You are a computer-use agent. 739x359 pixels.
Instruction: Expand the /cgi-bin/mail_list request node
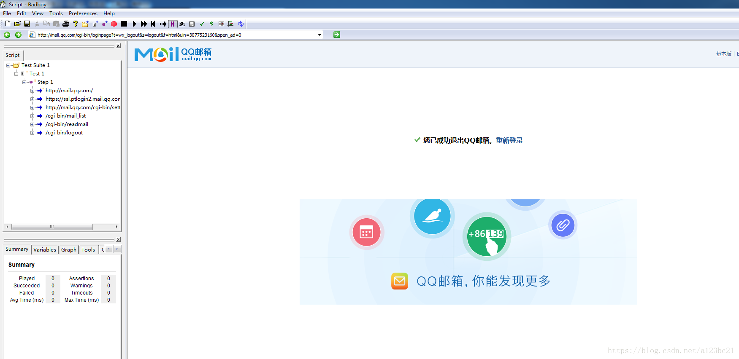[32, 116]
